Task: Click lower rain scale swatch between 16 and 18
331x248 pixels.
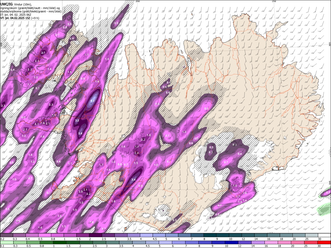Action: point(271,242)
